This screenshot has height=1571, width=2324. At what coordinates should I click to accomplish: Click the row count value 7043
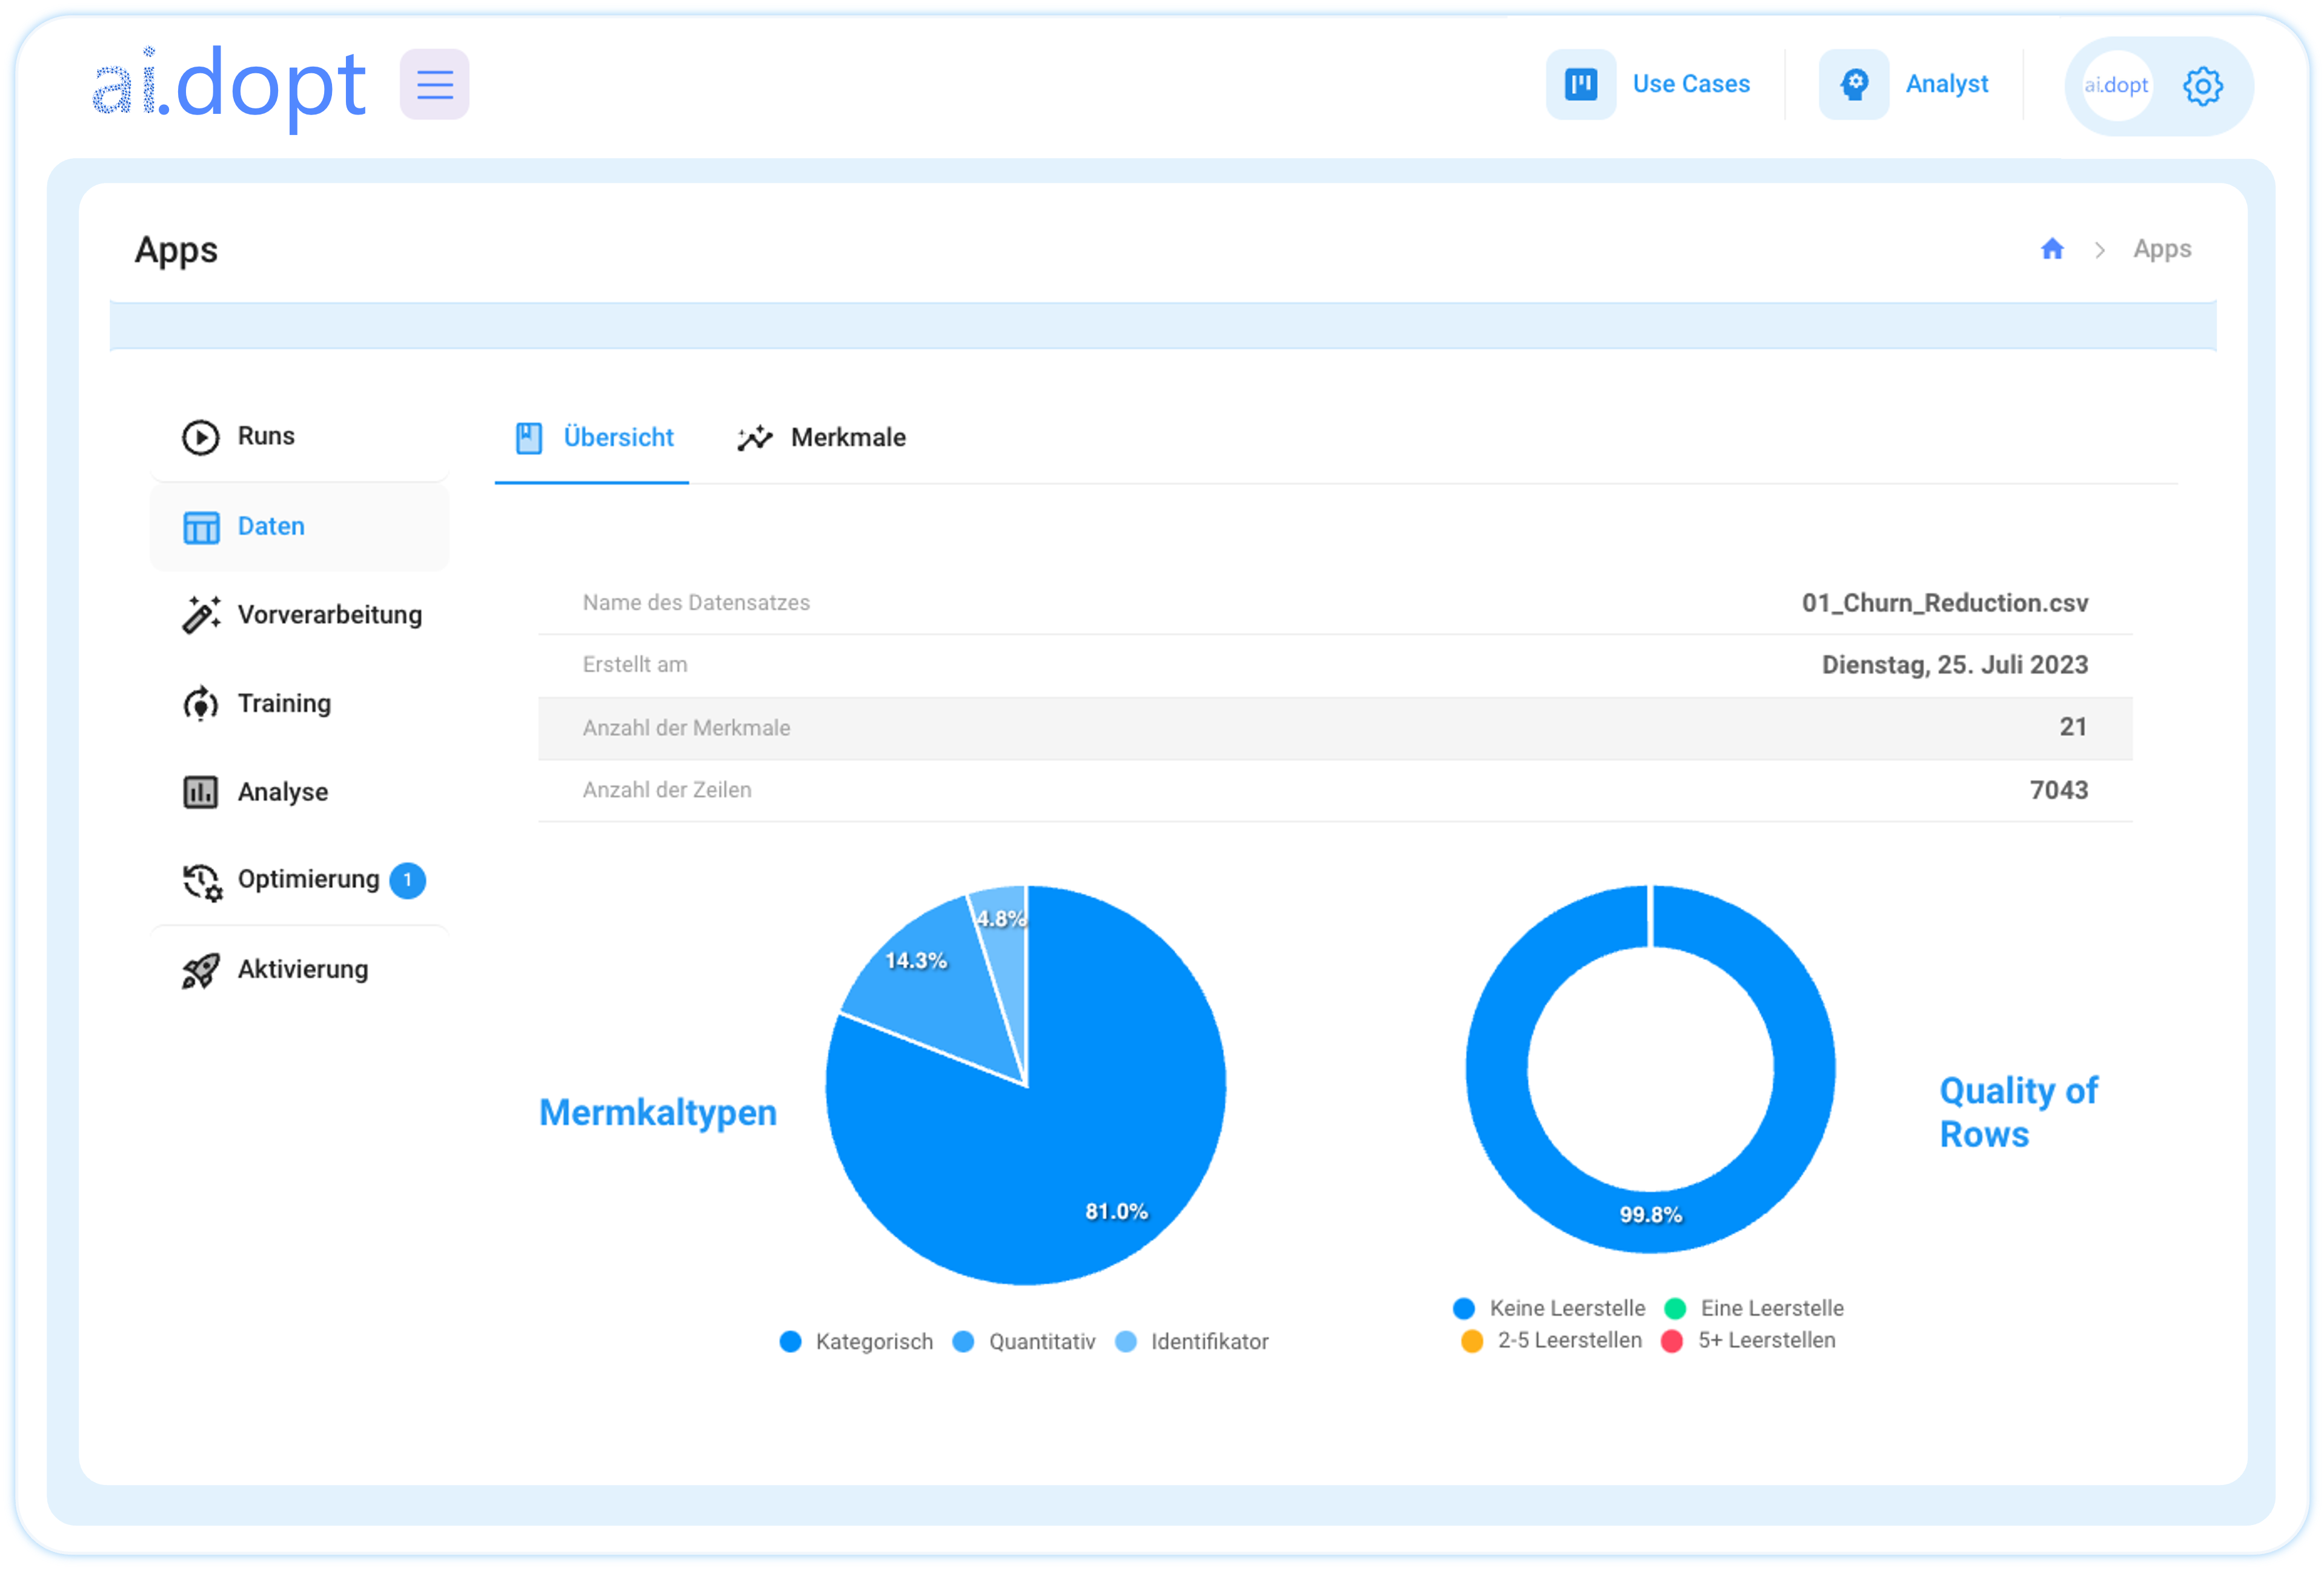pyautogui.click(x=2058, y=790)
